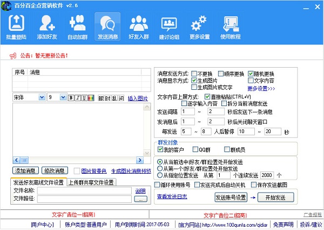Open the 批量登陆 batch login icon
Screen dimensions: 324x230
pos(16,27)
